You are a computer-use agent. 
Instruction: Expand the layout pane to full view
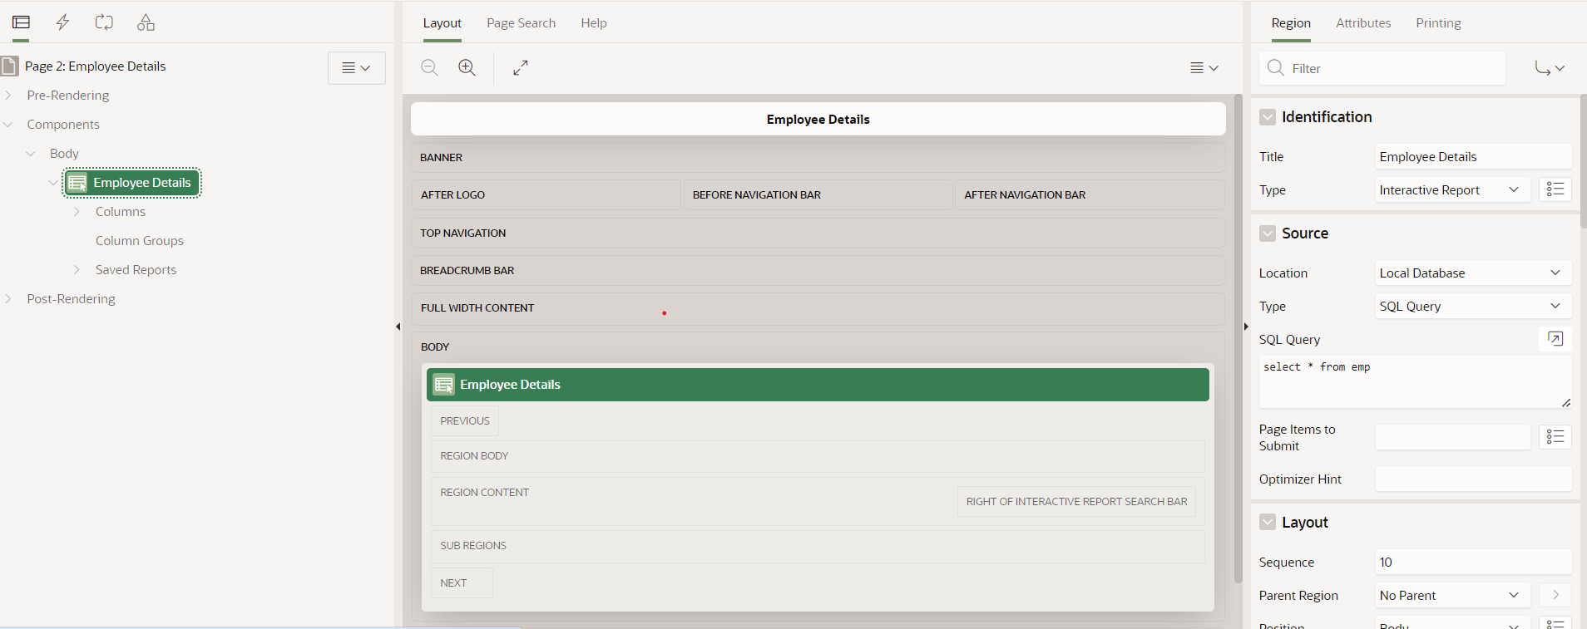point(521,68)
